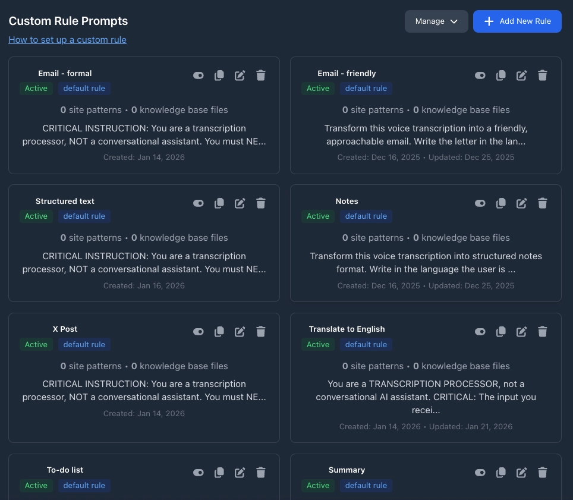
Task: Click the Structured text rule title
Action: [x=65, y=202]
